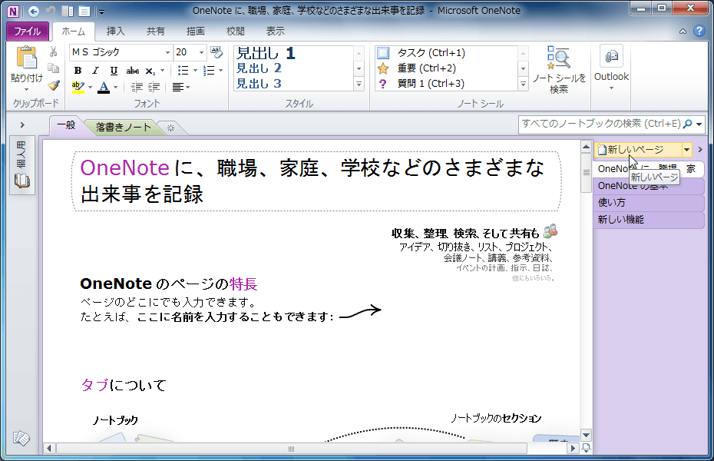Toggle full page view icon

coord(84,11)
